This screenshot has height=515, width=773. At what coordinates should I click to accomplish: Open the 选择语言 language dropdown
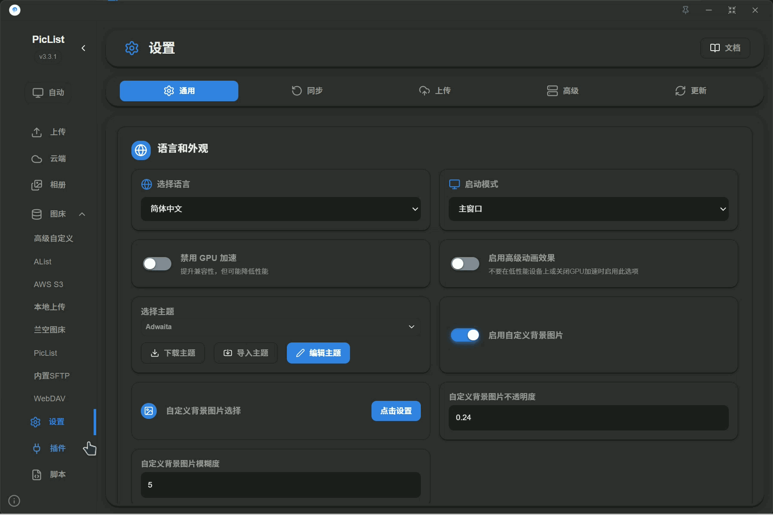pos(280,209)
